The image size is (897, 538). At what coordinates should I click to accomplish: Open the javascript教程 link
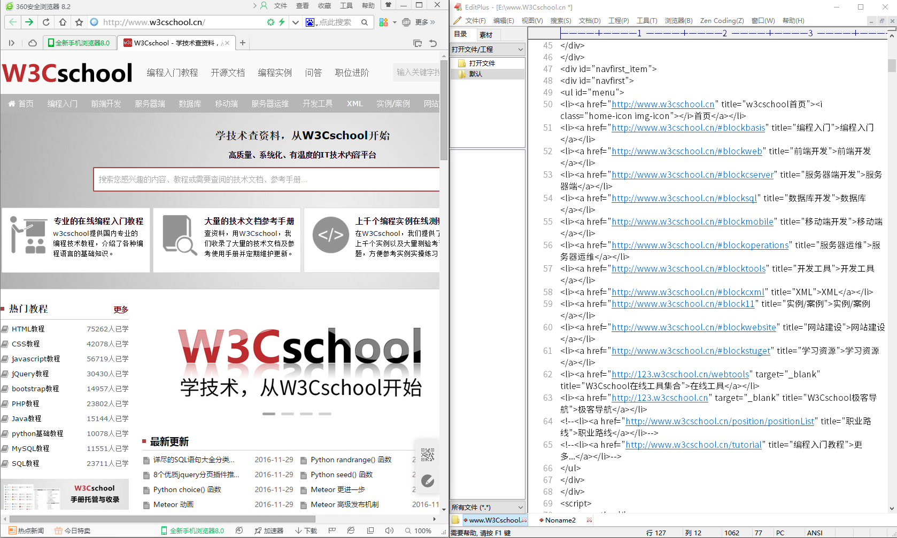point(36,359)
